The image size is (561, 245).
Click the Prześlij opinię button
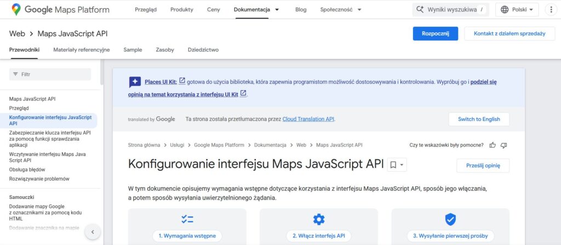(483, 166)
